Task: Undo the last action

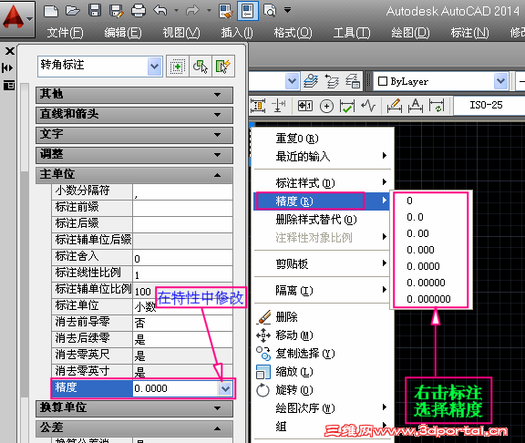Action: click(160, 11)
